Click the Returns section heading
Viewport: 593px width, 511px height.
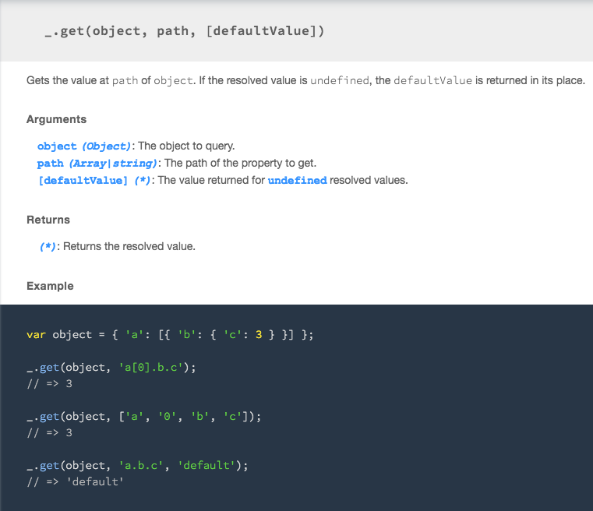(48, 220)
